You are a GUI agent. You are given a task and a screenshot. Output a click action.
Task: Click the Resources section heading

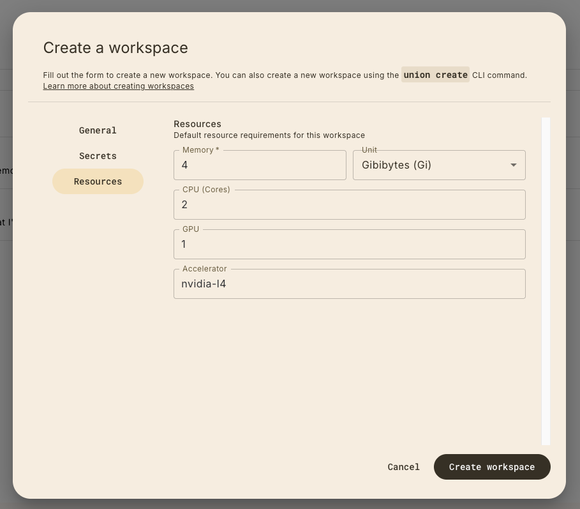tap(197, 124)
